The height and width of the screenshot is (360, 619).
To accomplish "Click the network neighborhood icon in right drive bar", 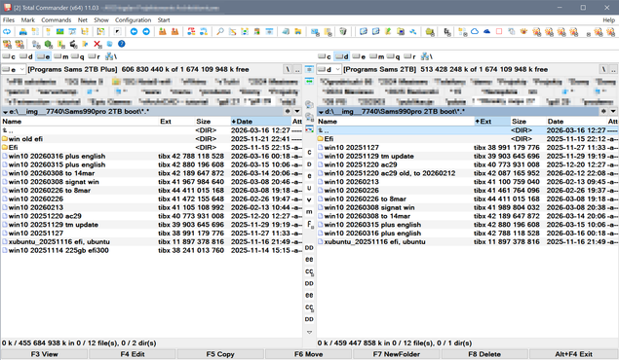I will 426,56.
